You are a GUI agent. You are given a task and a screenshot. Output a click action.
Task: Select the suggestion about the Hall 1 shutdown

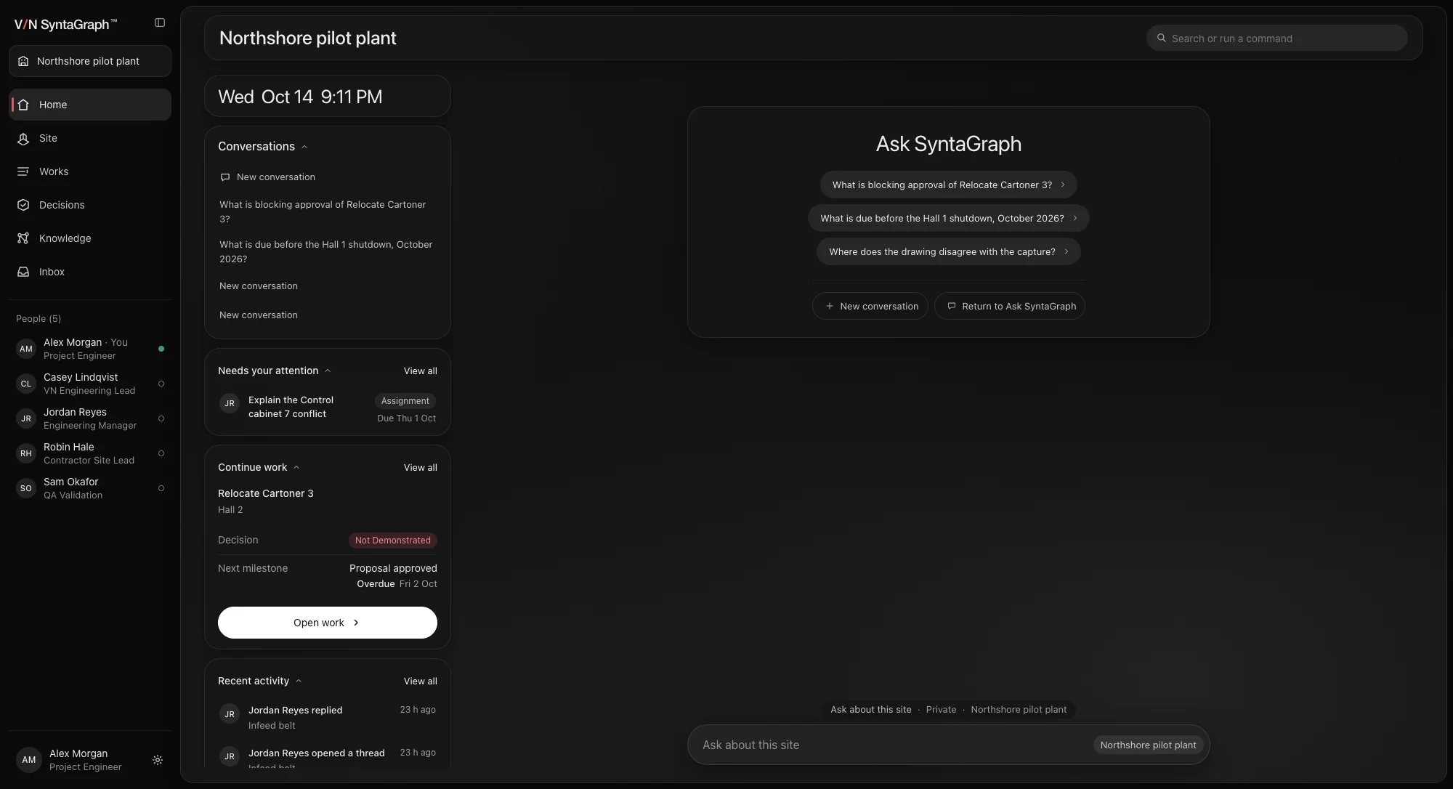click(x=949, y=218)
